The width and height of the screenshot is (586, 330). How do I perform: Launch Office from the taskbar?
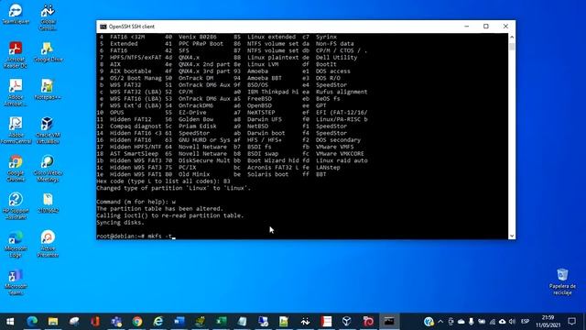point(95,322)
